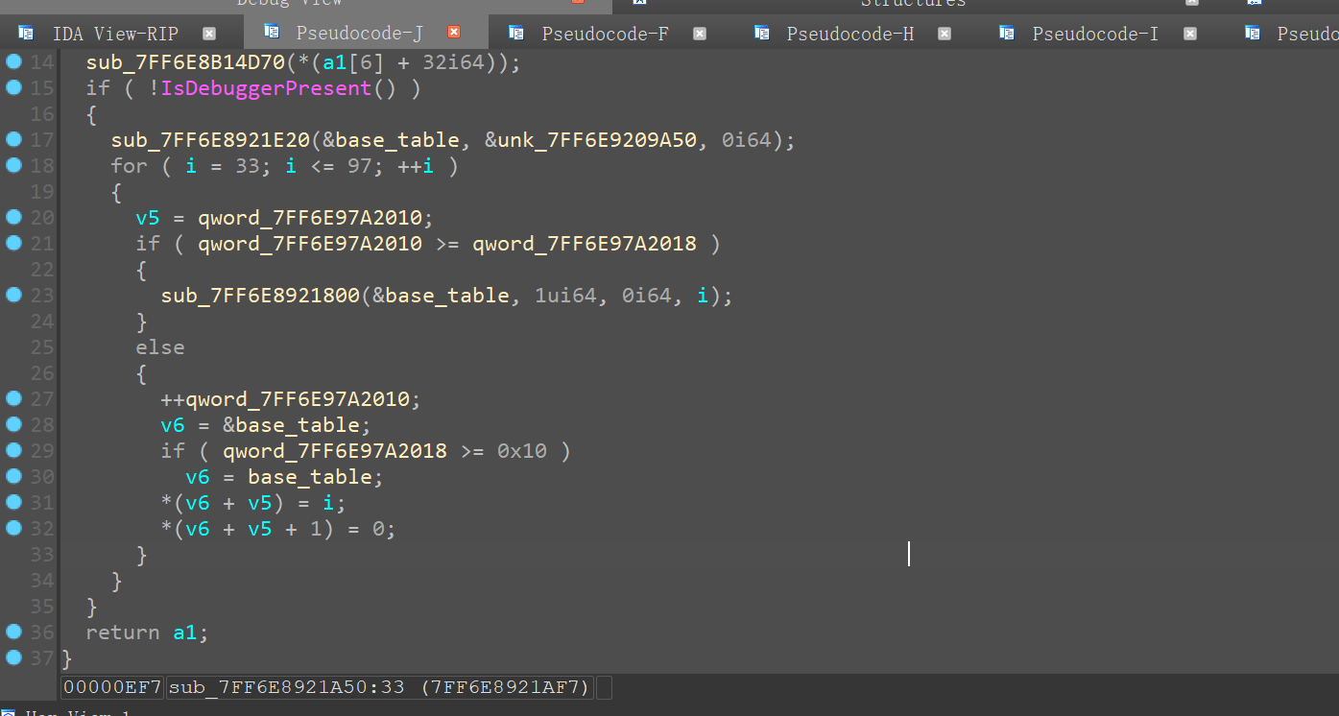Toggle breakpoint dot on line 31
Image resolution: width=1339 pixels, height=716 pixels.
coord(13,502)
